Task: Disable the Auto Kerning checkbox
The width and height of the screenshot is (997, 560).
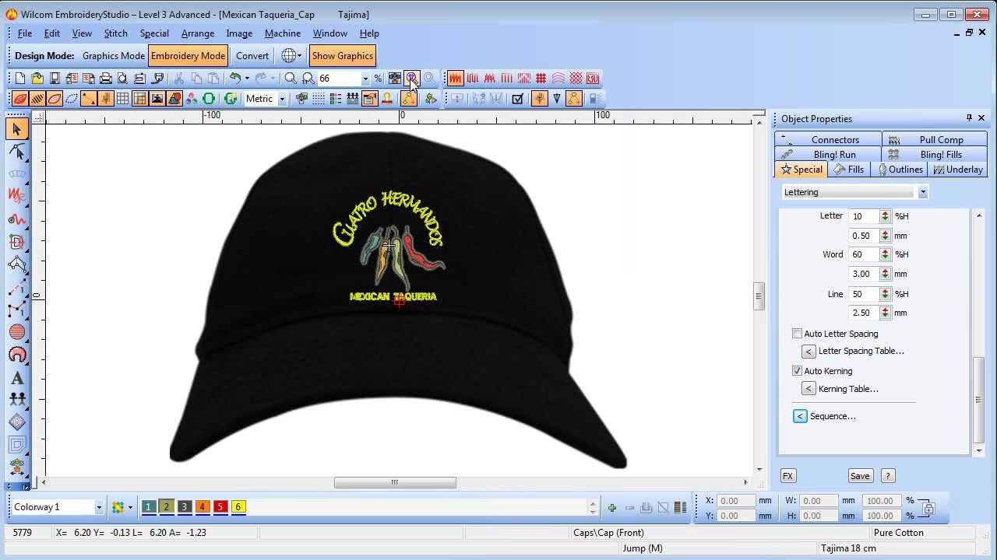Action: pyautogui.click(x=797, y=371)
